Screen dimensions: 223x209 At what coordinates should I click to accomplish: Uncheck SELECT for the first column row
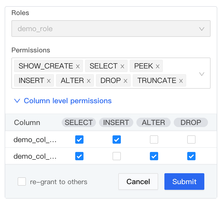tap(79, 140)
